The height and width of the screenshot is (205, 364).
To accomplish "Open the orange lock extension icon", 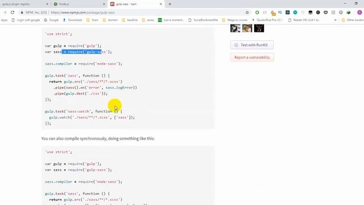I will coord(273,13).
